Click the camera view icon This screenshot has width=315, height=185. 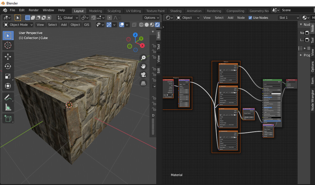pyautogui.click(x=143, y=75)
